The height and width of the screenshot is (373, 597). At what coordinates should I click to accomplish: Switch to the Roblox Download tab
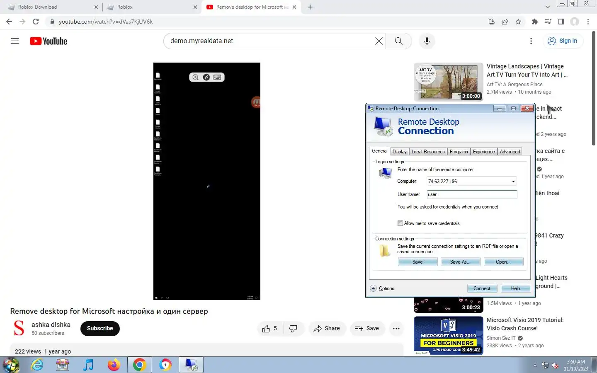click(53, 7)
